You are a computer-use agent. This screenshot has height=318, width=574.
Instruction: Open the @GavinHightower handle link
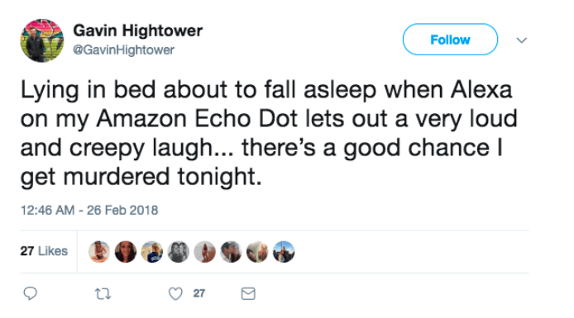124,50
